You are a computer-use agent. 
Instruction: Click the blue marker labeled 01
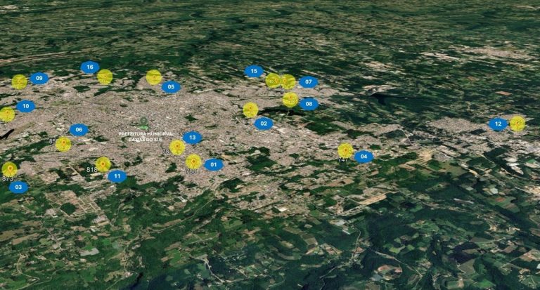(214, 165)
